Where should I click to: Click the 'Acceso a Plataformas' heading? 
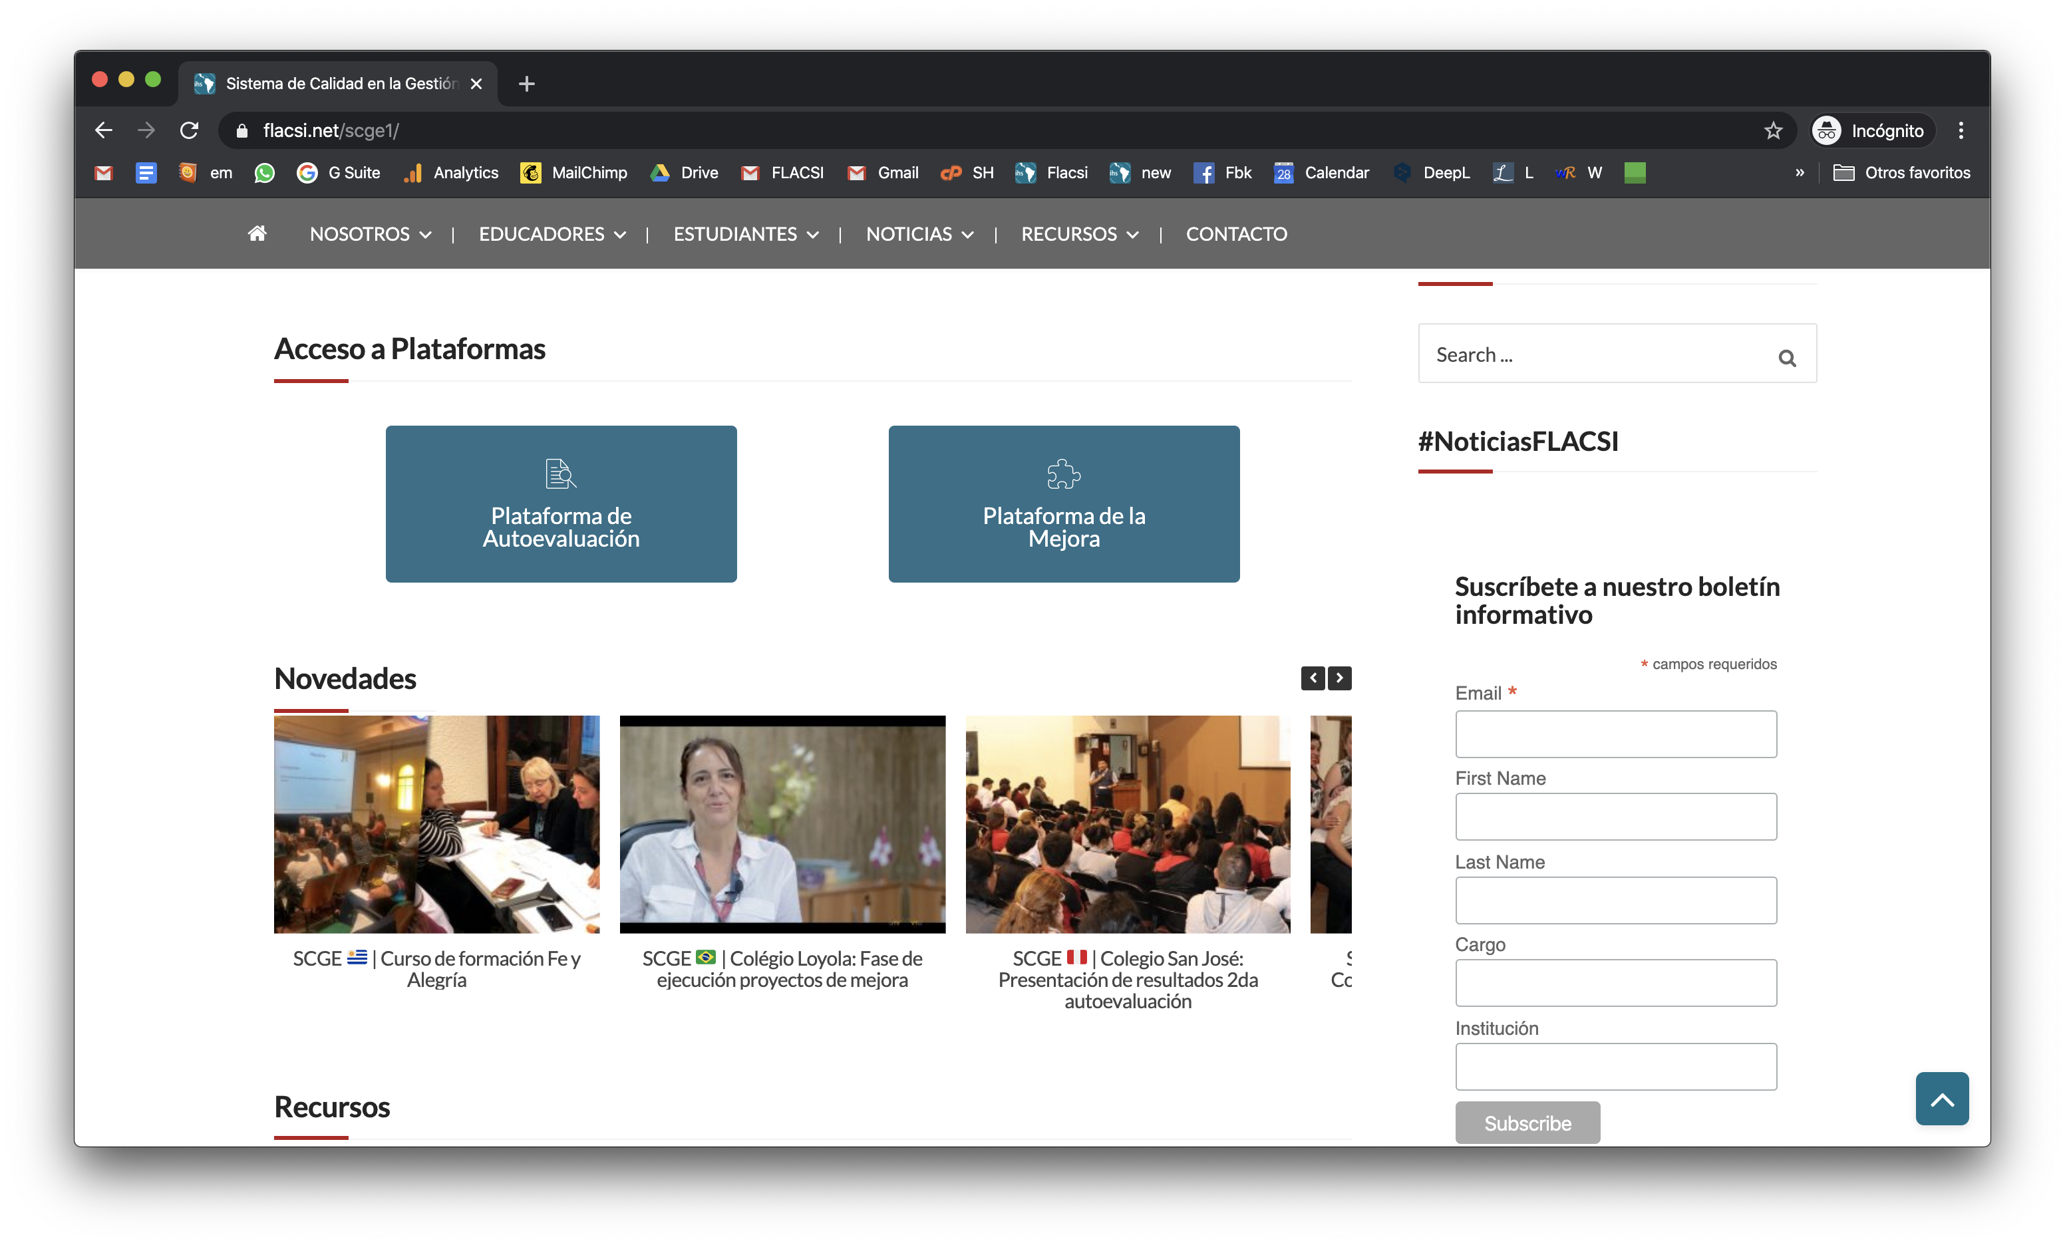410,348
